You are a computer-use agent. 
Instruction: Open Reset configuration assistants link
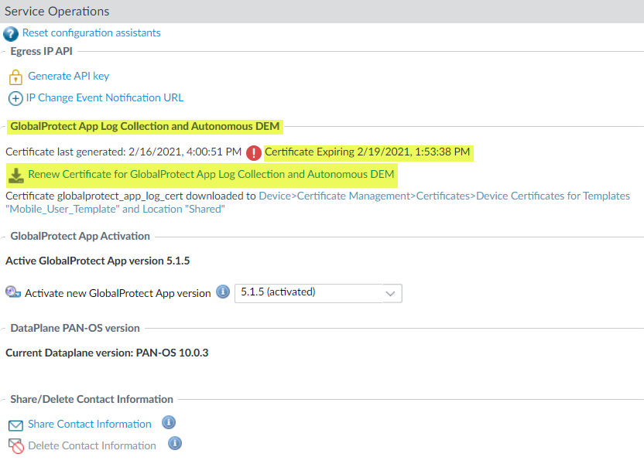91,33
